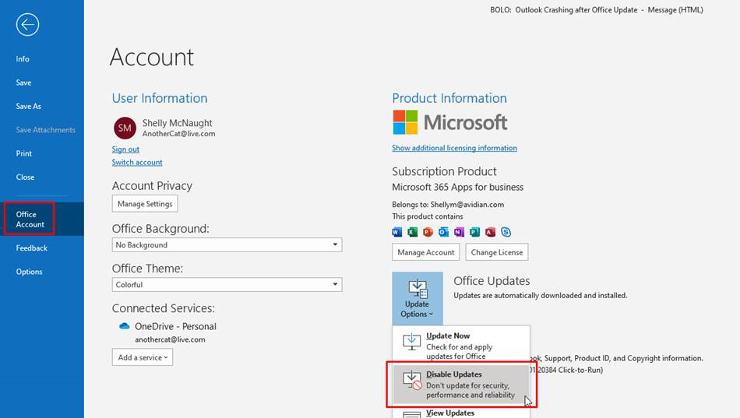The image size is (740, 418).
Task: Expand the Add a service dropdown
Action: pos(142,357)
